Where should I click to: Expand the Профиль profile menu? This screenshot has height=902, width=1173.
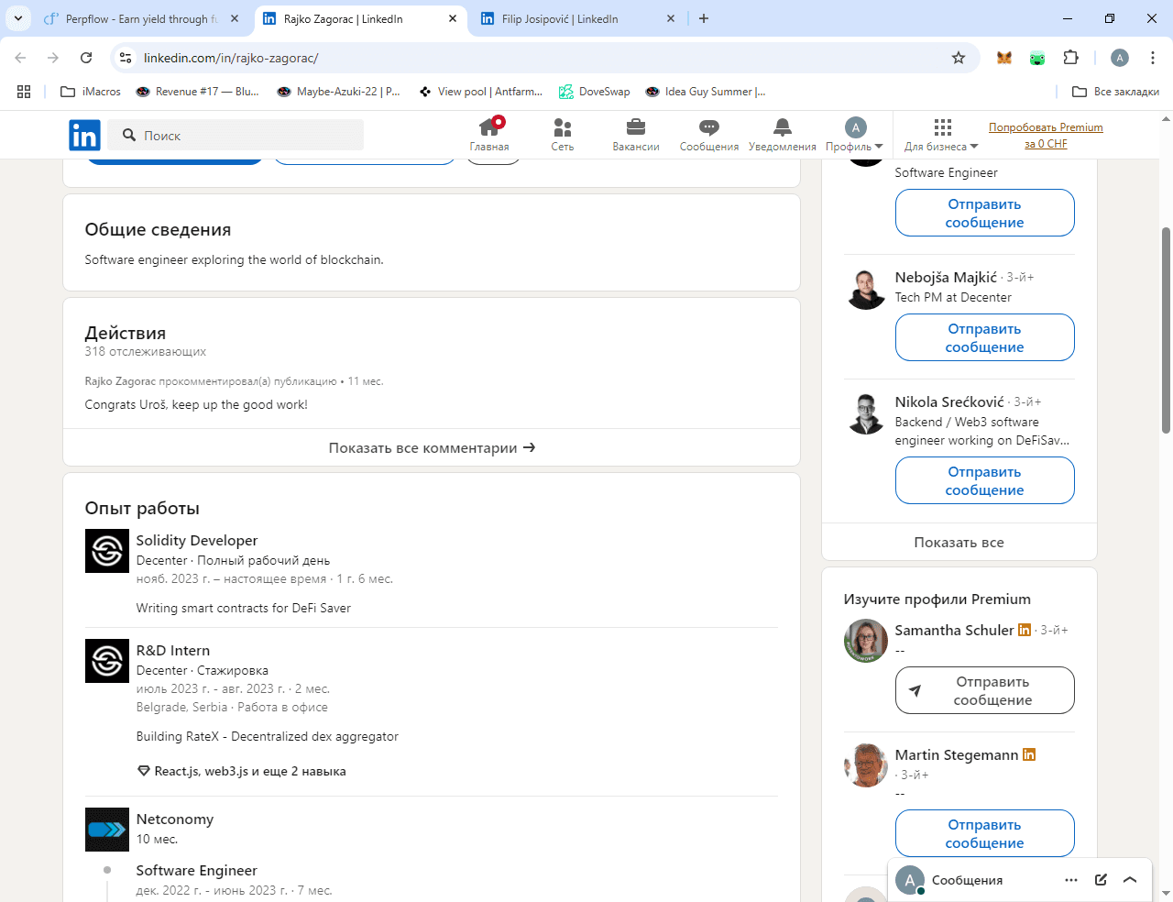(x=854, y=135)
